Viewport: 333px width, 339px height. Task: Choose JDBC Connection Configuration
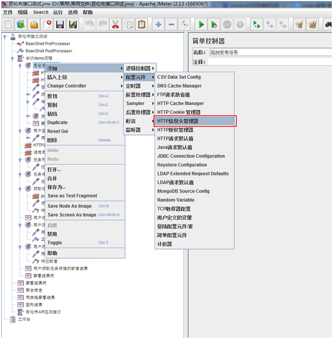tap(195, 156)
